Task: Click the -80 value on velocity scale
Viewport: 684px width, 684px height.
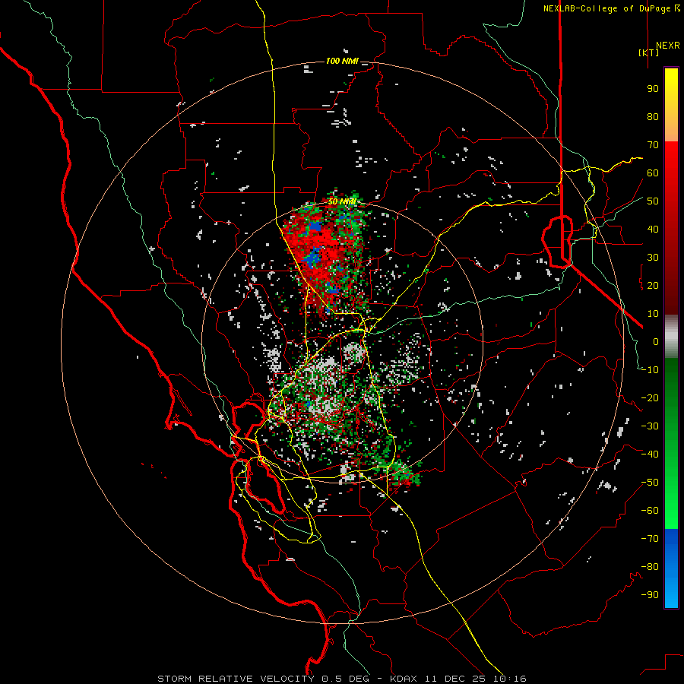Action: (x=650, y=567)
